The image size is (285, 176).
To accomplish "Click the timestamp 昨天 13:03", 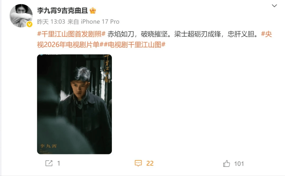I will pos(51,22).
